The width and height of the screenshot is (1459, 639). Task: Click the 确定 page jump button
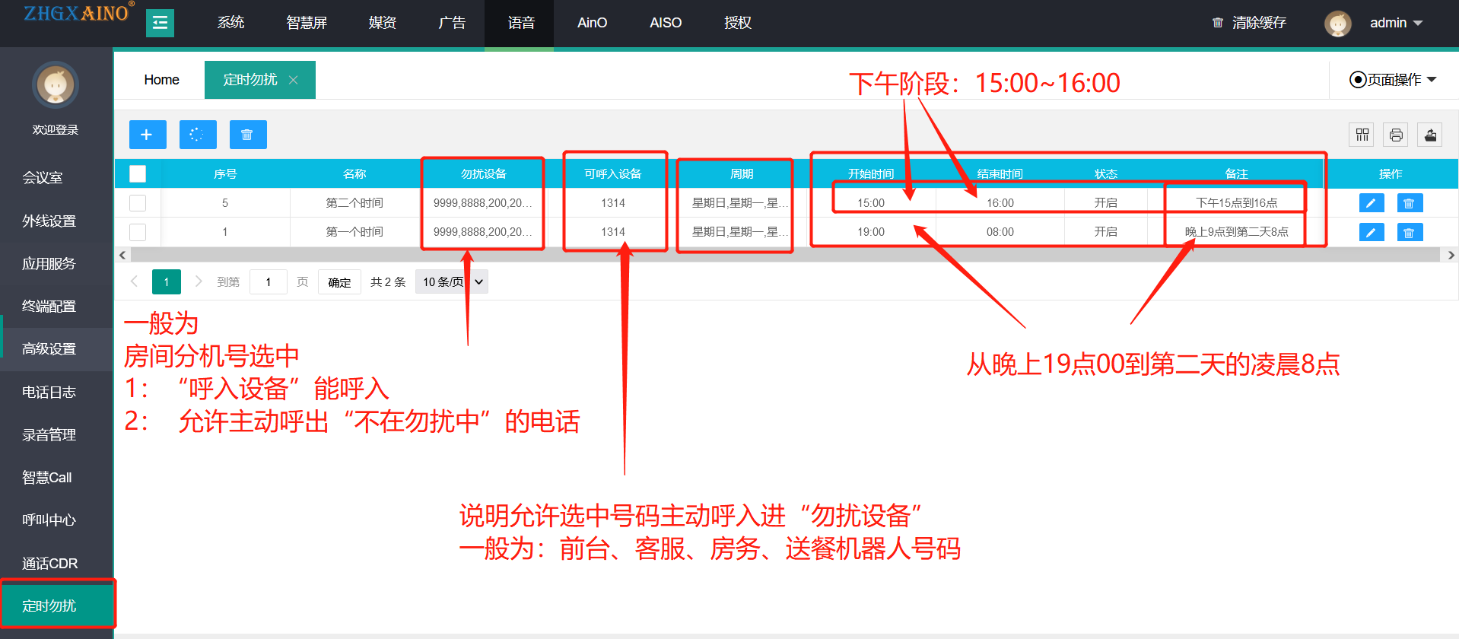[339, 282]
